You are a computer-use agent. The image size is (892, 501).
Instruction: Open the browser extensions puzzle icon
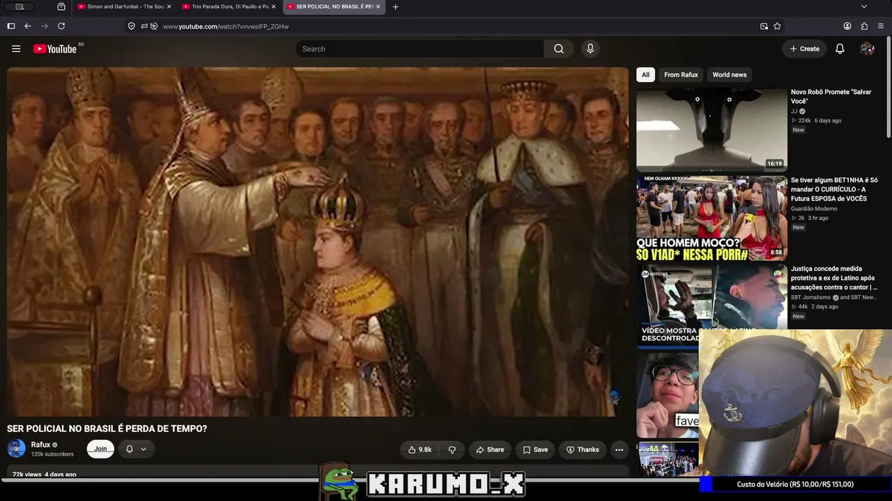coord(864,26)
